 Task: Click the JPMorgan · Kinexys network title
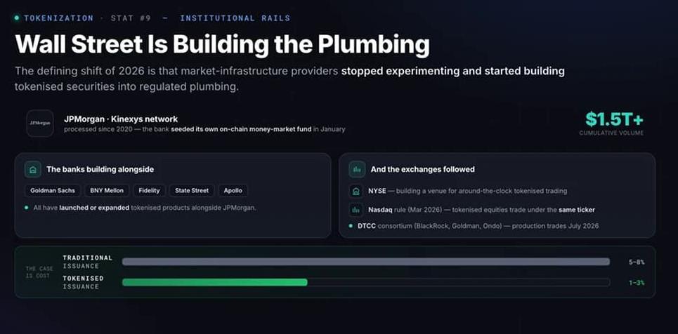click(x=121, y=119)
